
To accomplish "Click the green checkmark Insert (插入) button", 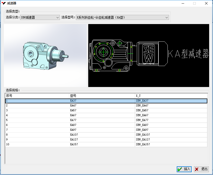I will [184, 169].
